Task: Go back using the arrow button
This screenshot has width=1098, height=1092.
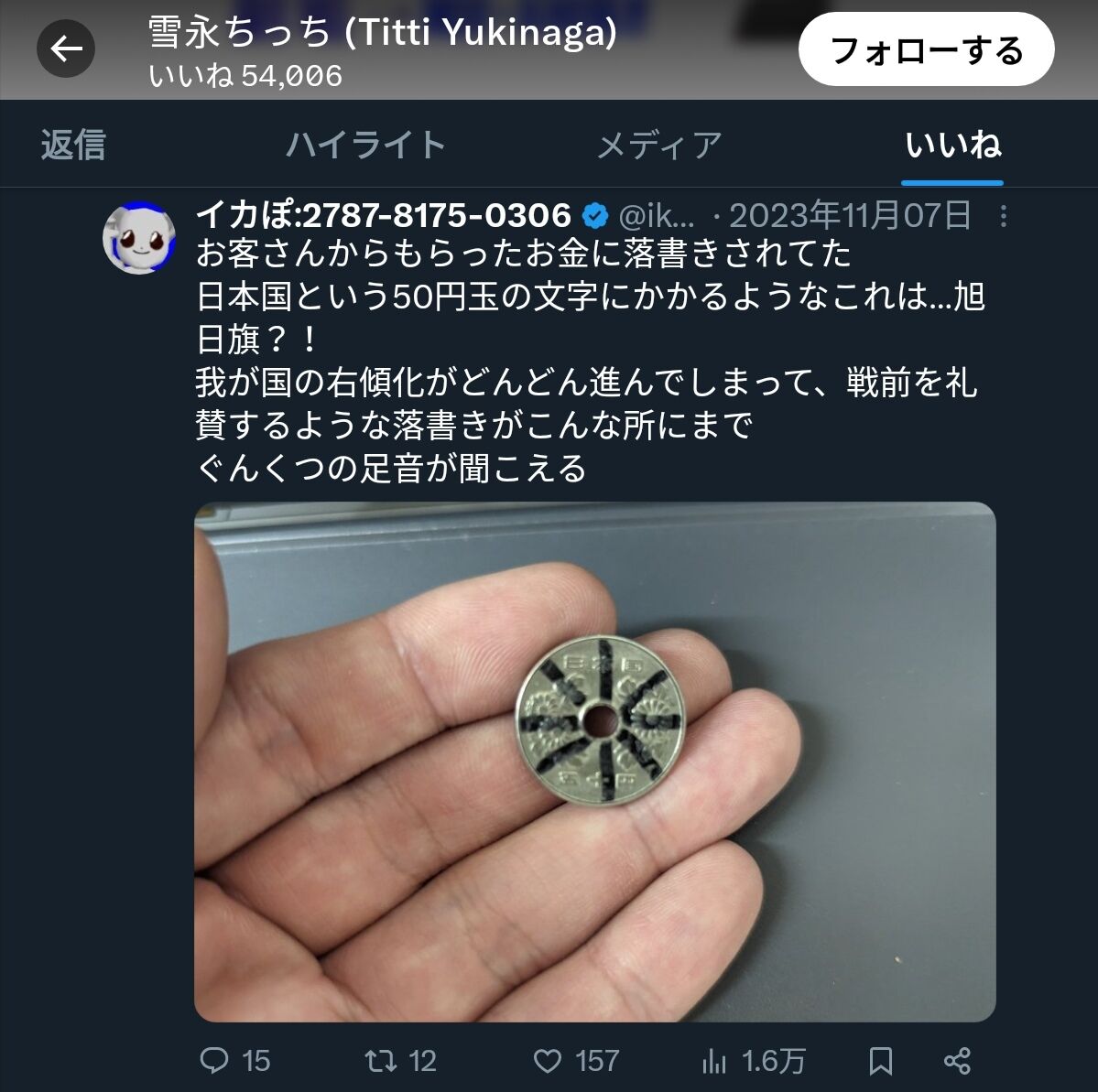Action: [66, 49]
